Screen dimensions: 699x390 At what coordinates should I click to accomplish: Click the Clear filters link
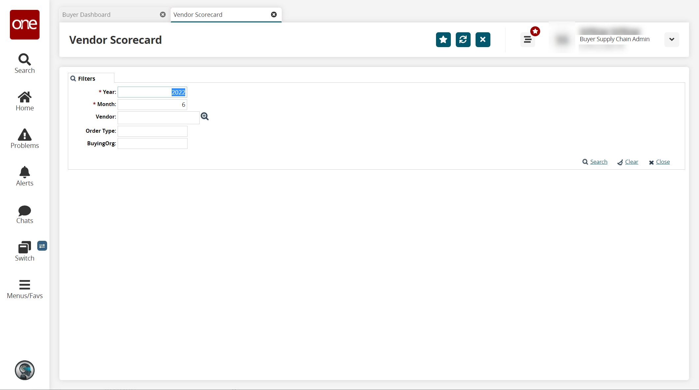coord(631,162)
